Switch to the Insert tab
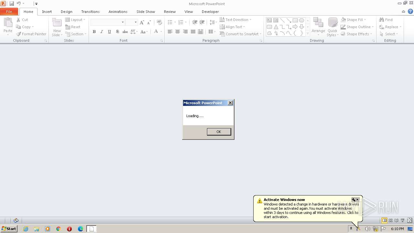 point(47,12)
